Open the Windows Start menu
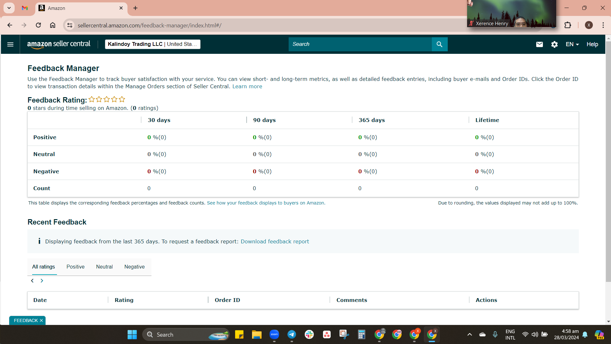 pyautogui.click(x=132, y=335)
